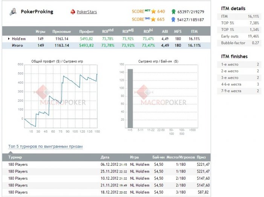264x197 pixels.
Task: Click the blue rank ribbon badge
Action: click(x=173, y=20)
